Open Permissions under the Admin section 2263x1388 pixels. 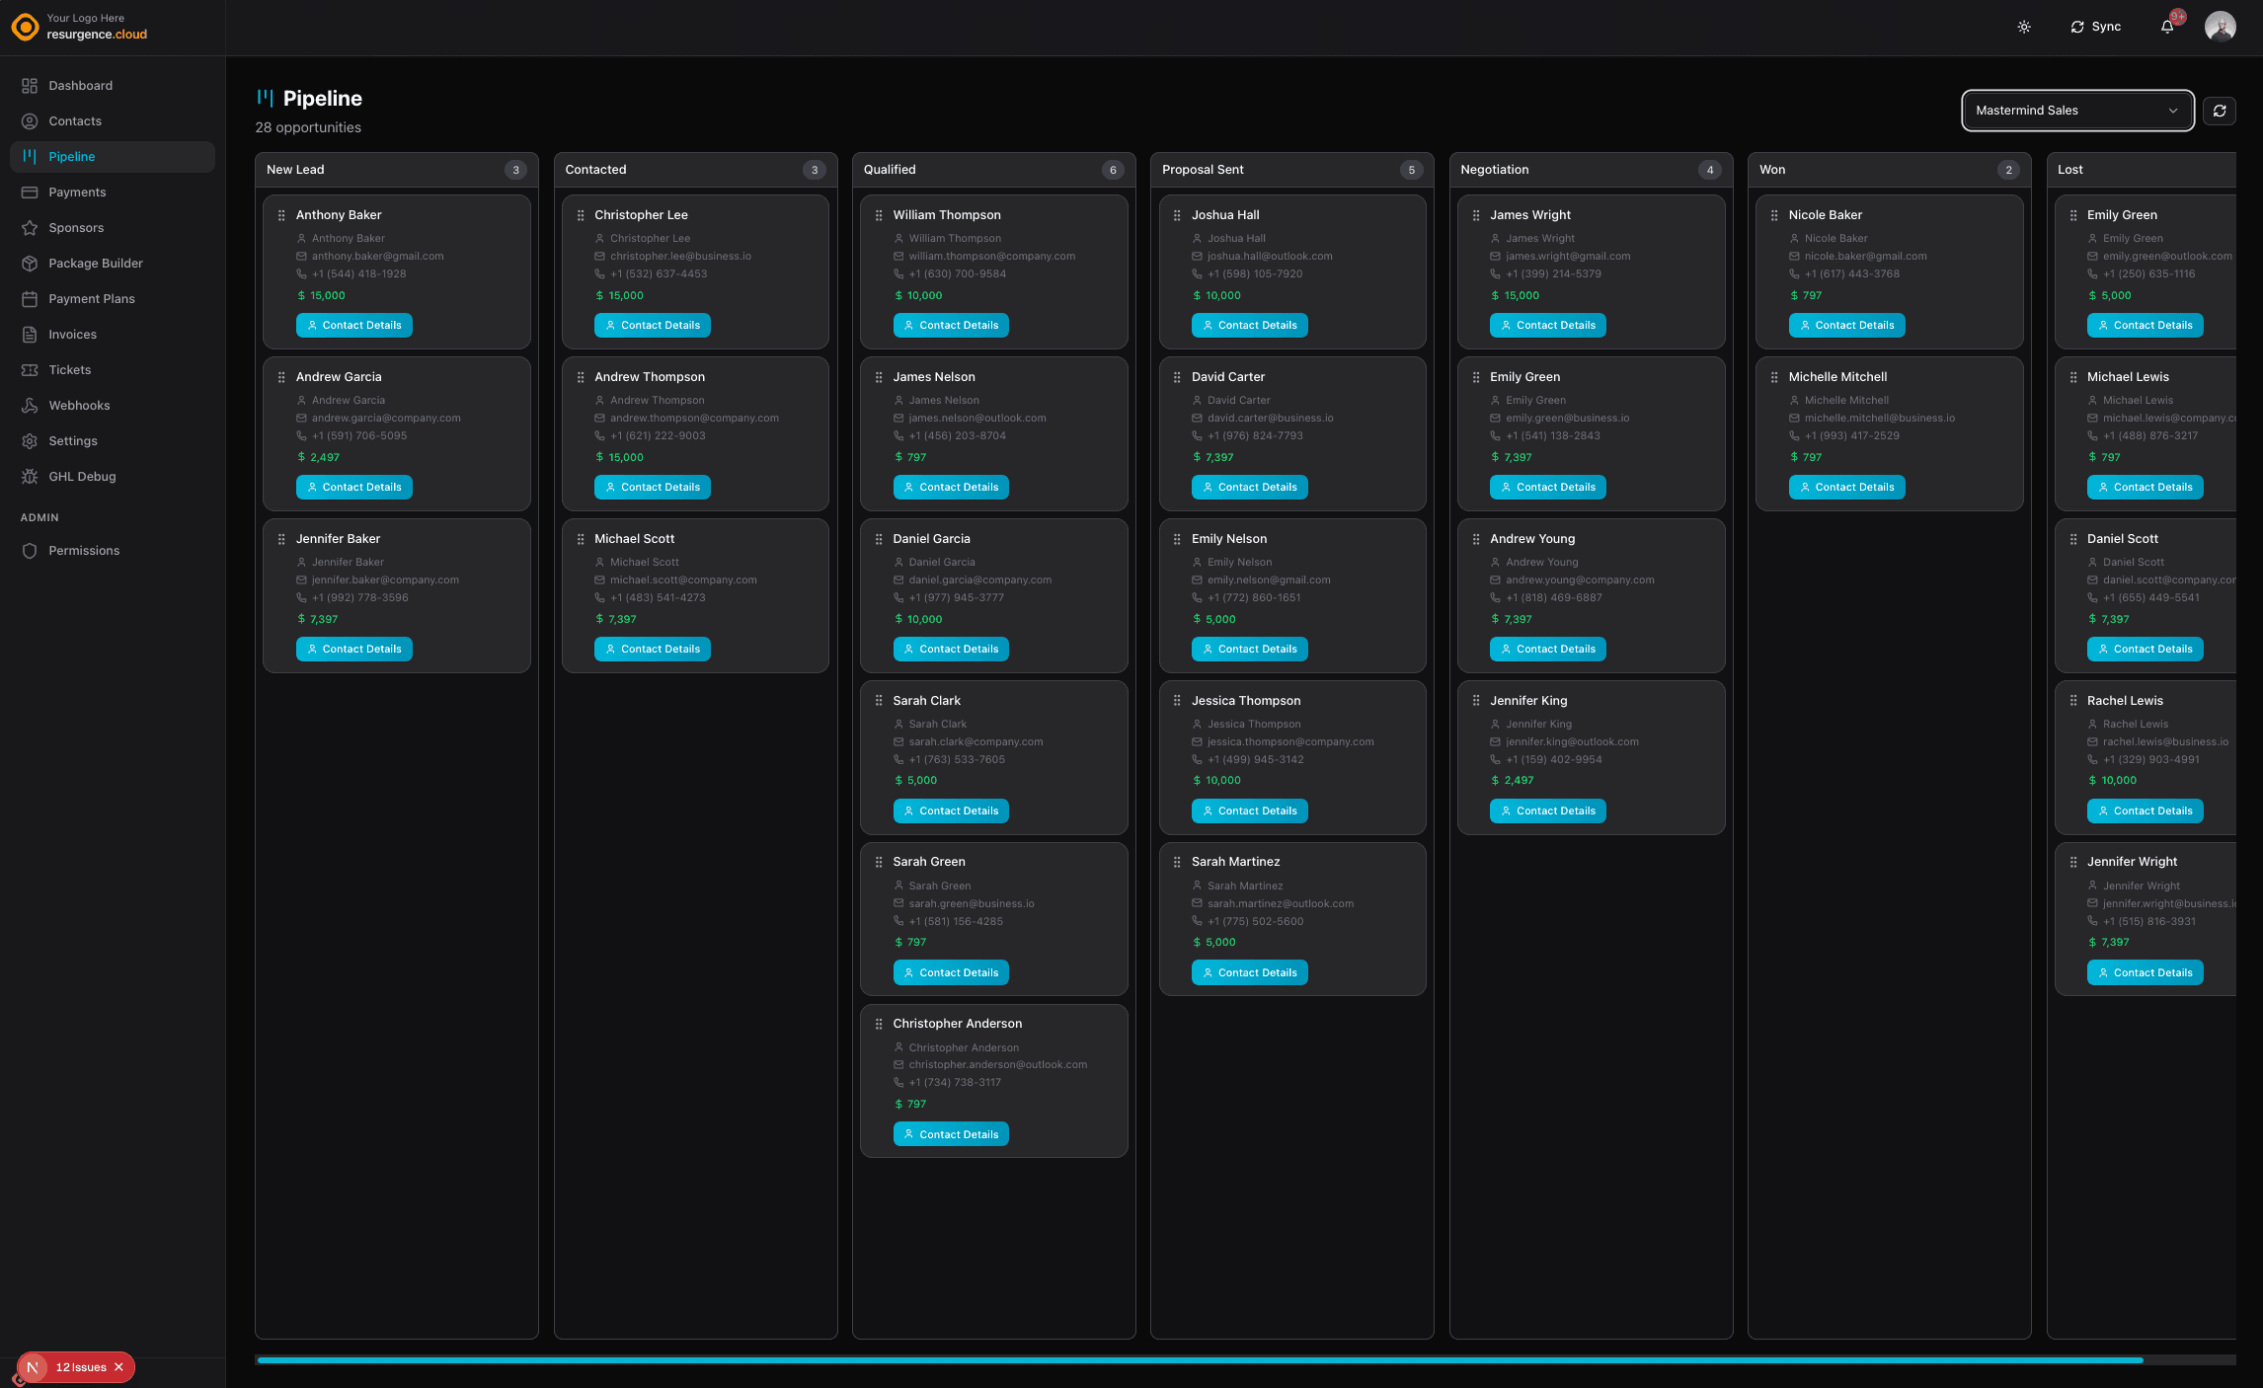click(x=30, y=550)
